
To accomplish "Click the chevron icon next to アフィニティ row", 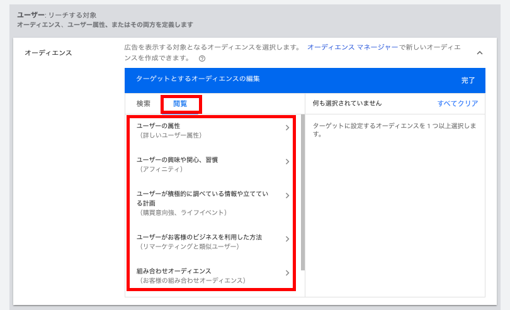I will click(x=287, y=162).
